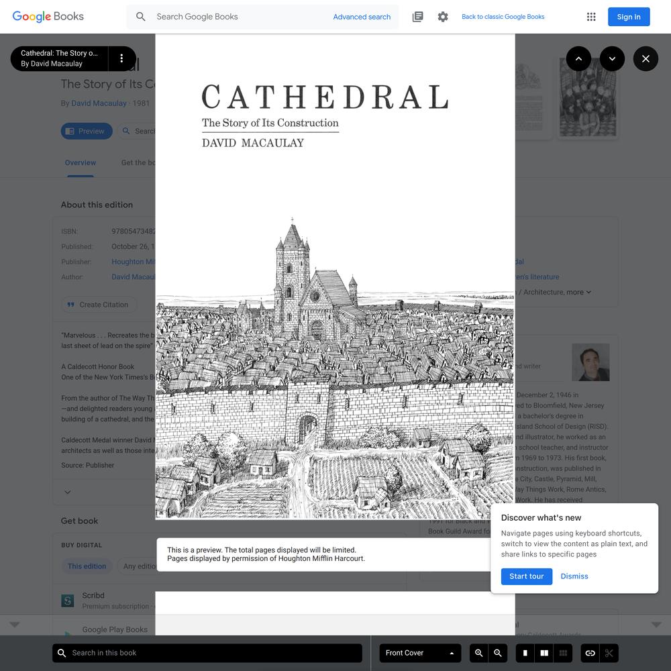Open David Macaulay link under the title

99,103
